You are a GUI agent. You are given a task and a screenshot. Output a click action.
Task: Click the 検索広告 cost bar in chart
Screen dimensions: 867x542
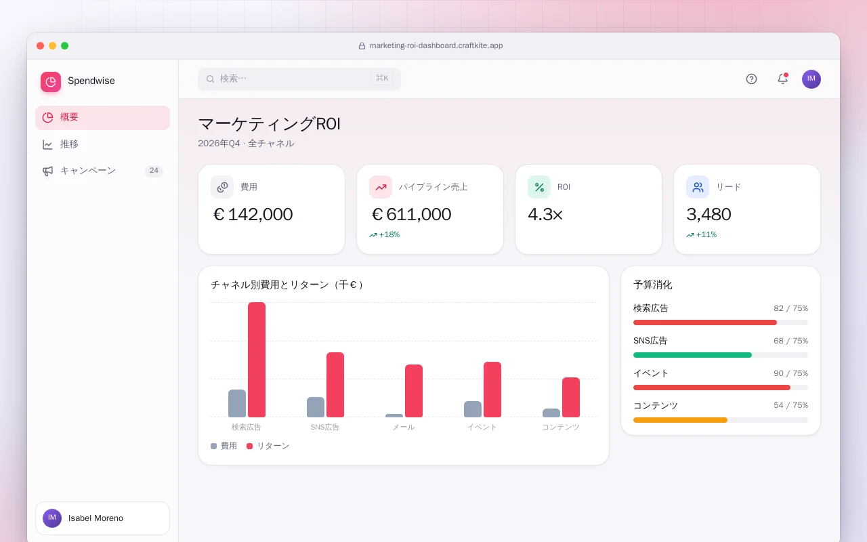point(237,404)
